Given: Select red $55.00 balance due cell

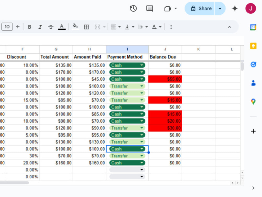Looking at the screenshot, I should [x=165, y=79].
